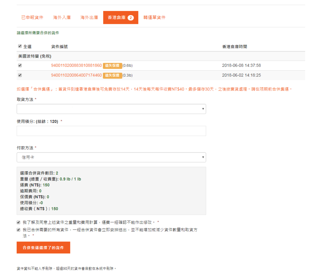Toggle the 我已合併需要的所有貨件 confirmation checkbox
Image resolution: width=323 pixels, height=279 pixels.
[19, 230]
